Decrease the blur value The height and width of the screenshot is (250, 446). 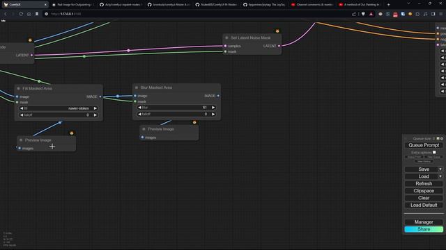[139, 108]
